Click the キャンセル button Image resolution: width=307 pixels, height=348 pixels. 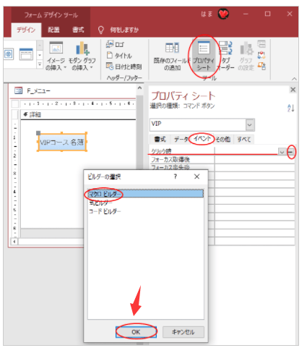[x=183, y=332]
